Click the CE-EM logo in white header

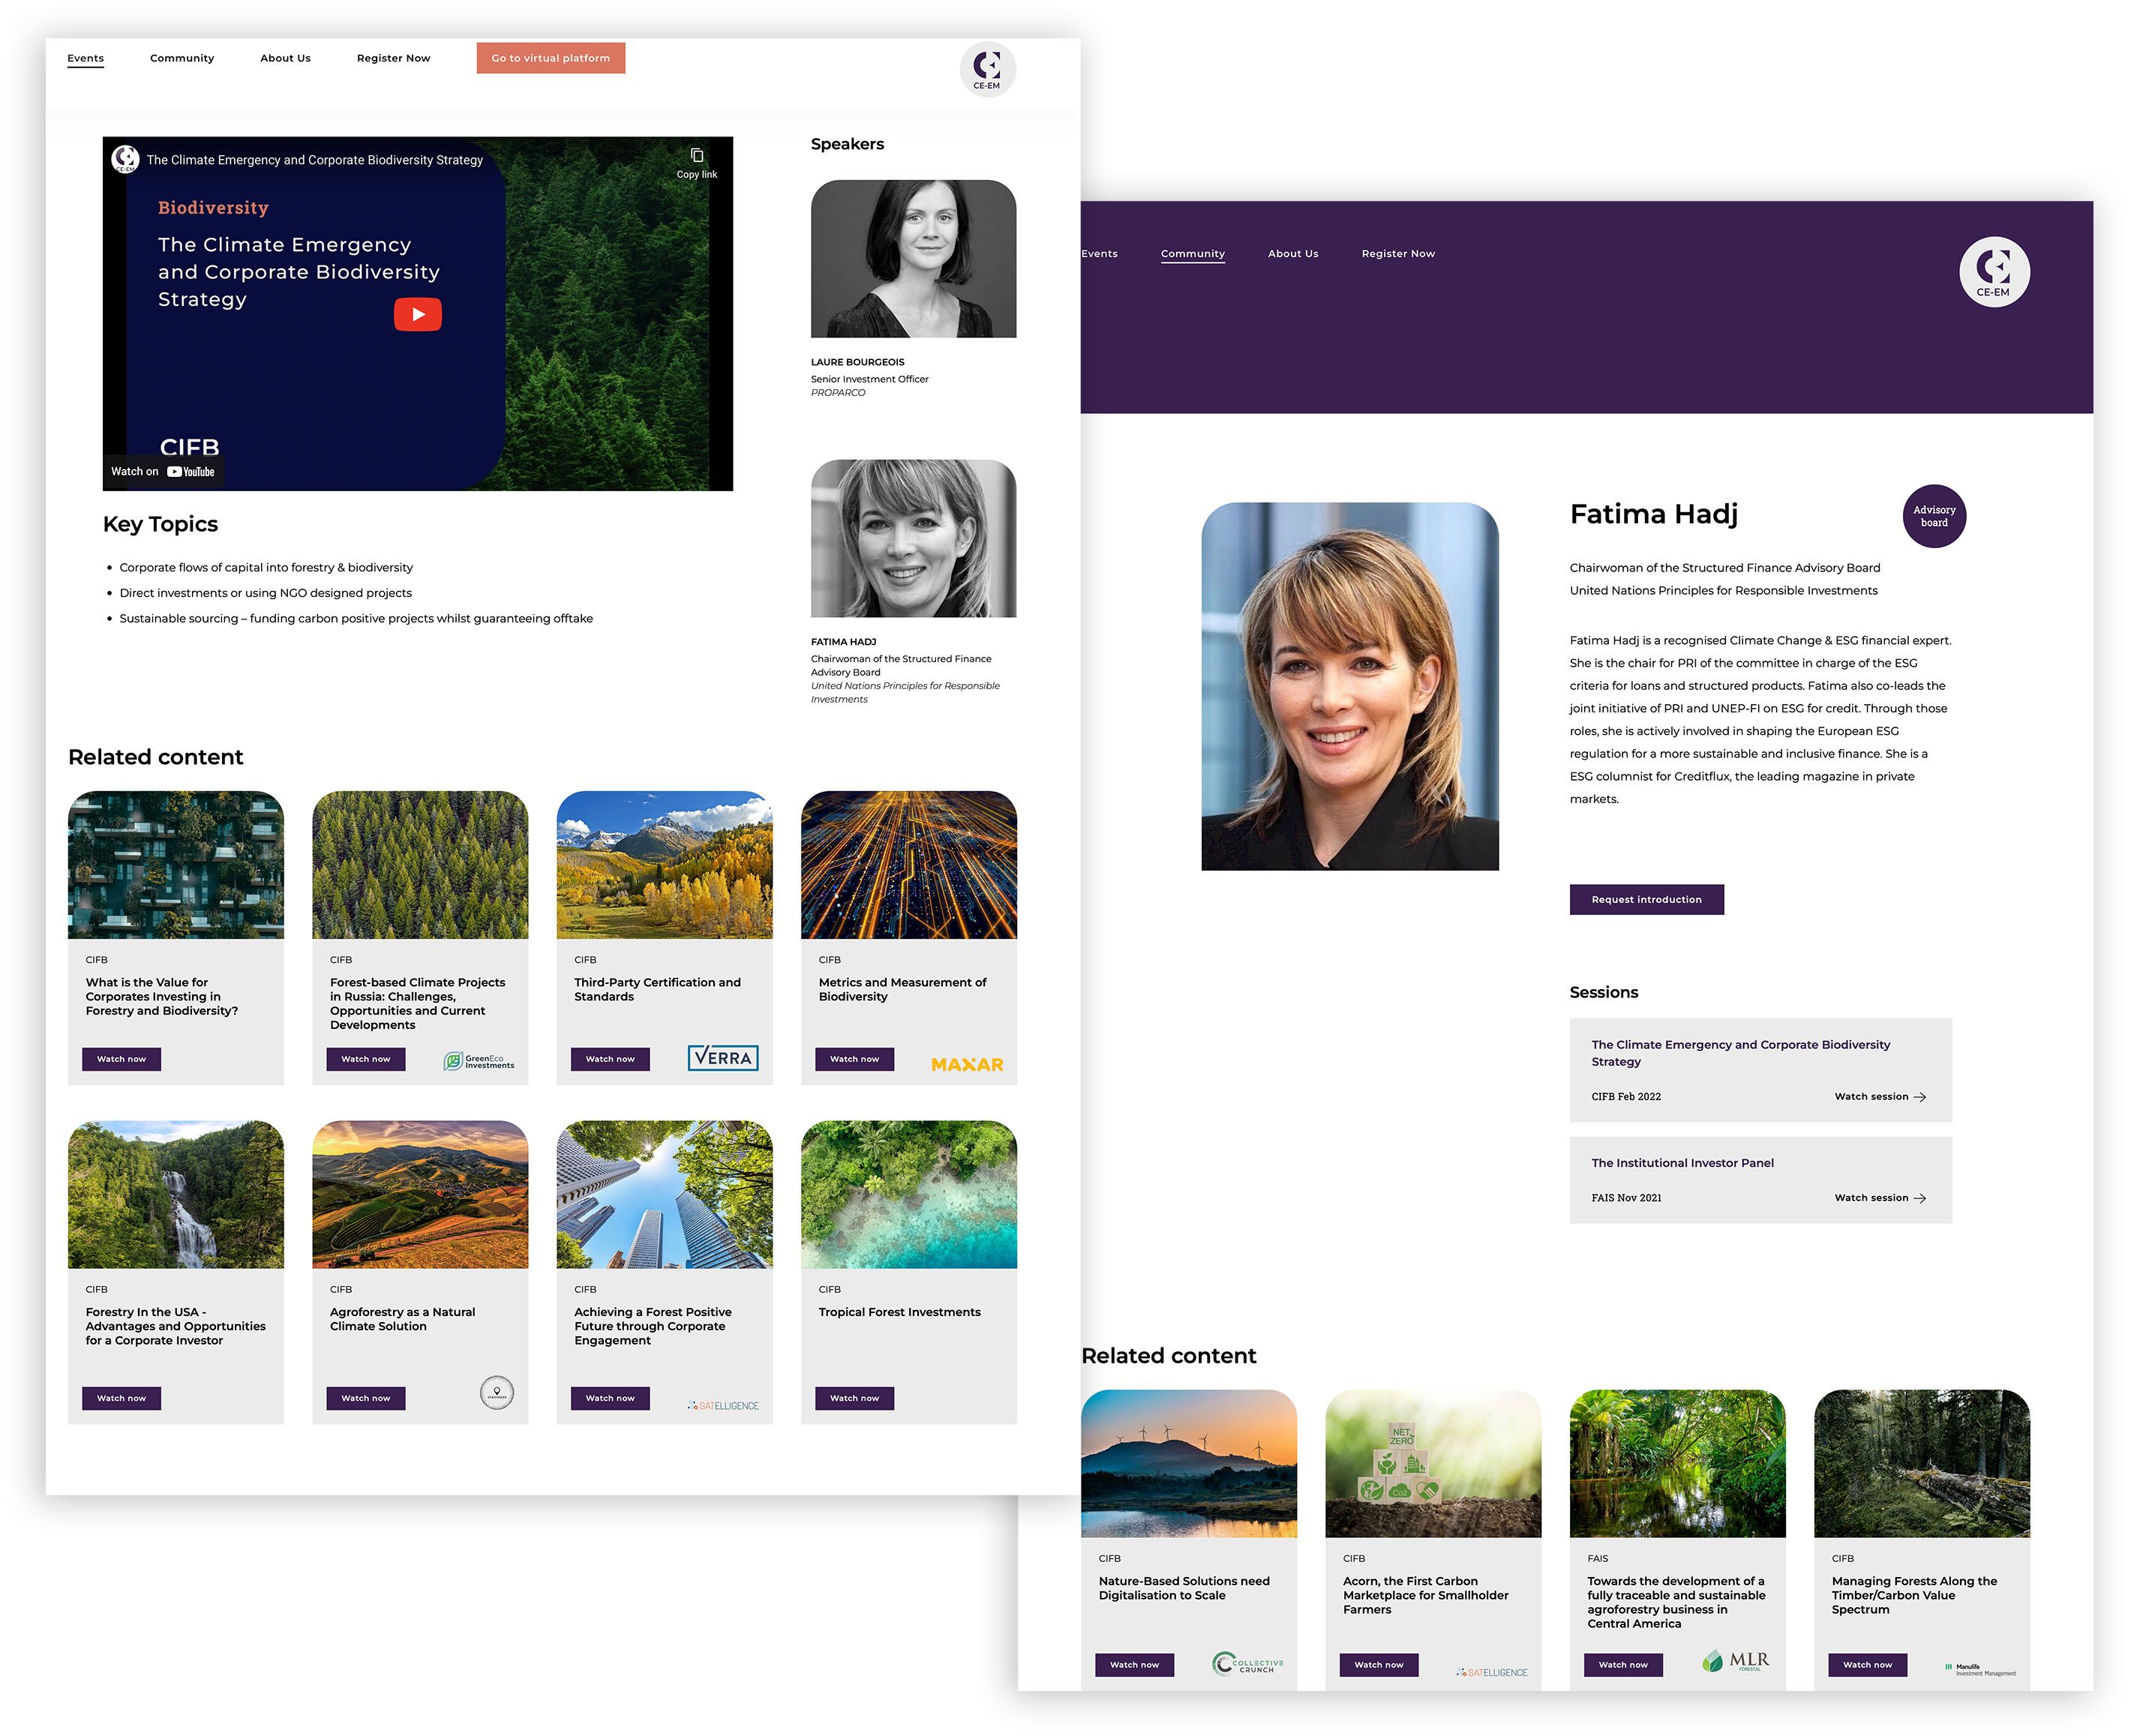[x=987, y=69]
